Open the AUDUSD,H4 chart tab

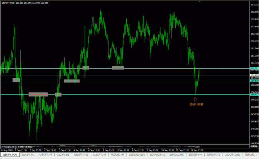click(x=117, y=155)
